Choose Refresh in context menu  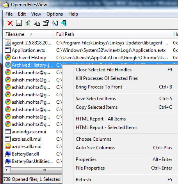coord(124,180)
